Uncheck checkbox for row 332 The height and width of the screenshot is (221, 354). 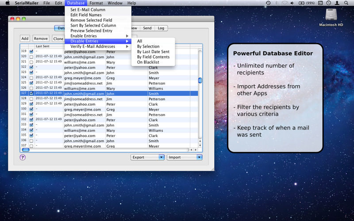pyautogui.click(x=31, y=120)
